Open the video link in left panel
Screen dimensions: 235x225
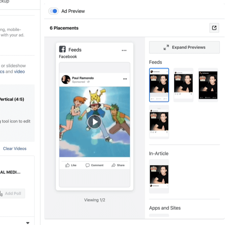pos(19,71)
